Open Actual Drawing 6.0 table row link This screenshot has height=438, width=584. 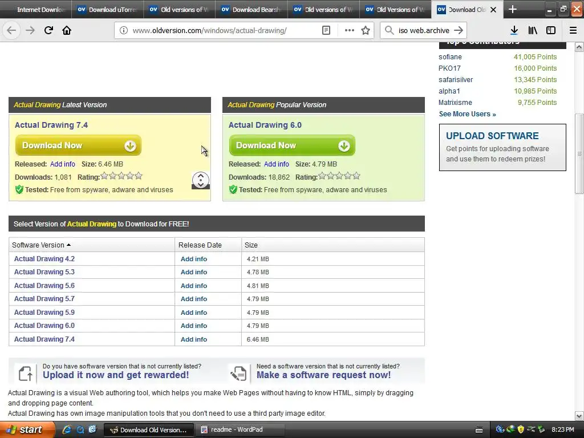(x=44, y=326)
